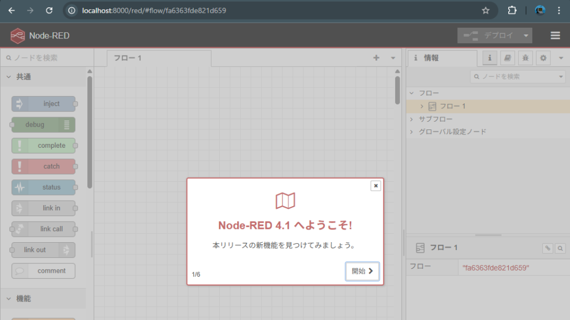Viewport: 570px width, 320px height.
Task: Collapse the 共通 palette category
Action: point(9,77)
